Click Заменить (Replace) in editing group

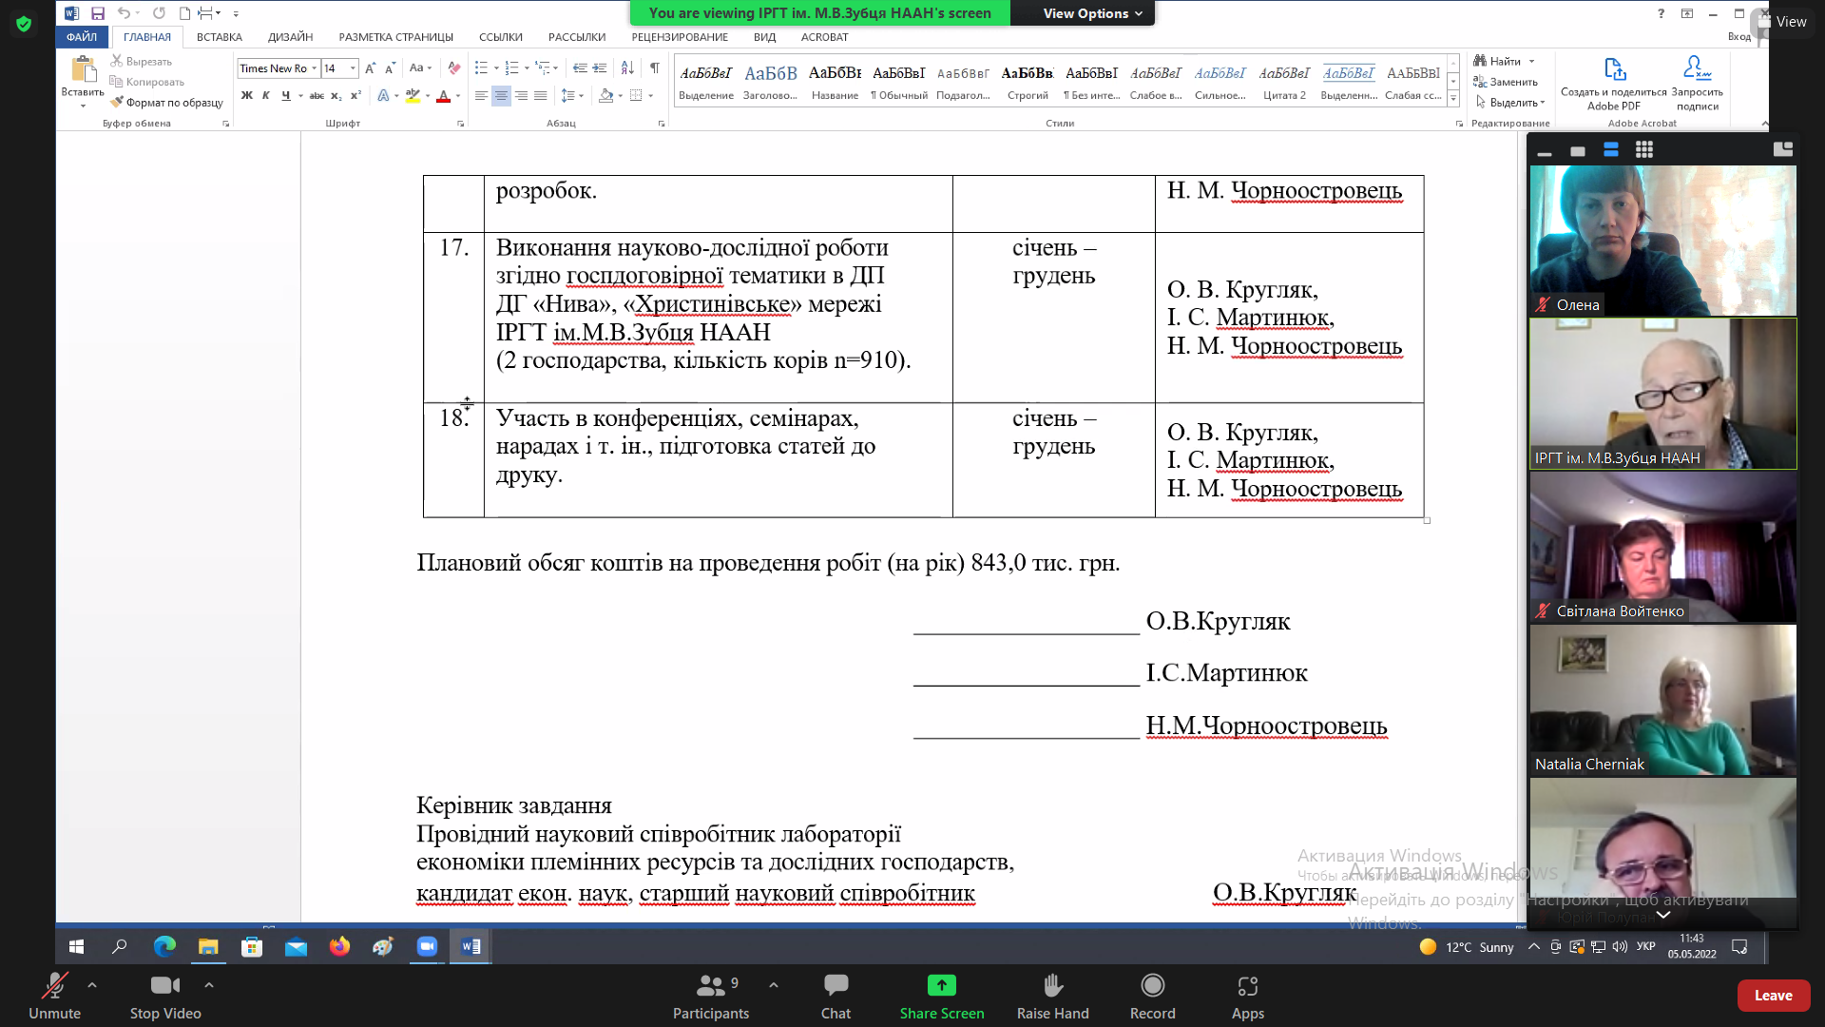pyautogui.click(x=1506, y=82)
